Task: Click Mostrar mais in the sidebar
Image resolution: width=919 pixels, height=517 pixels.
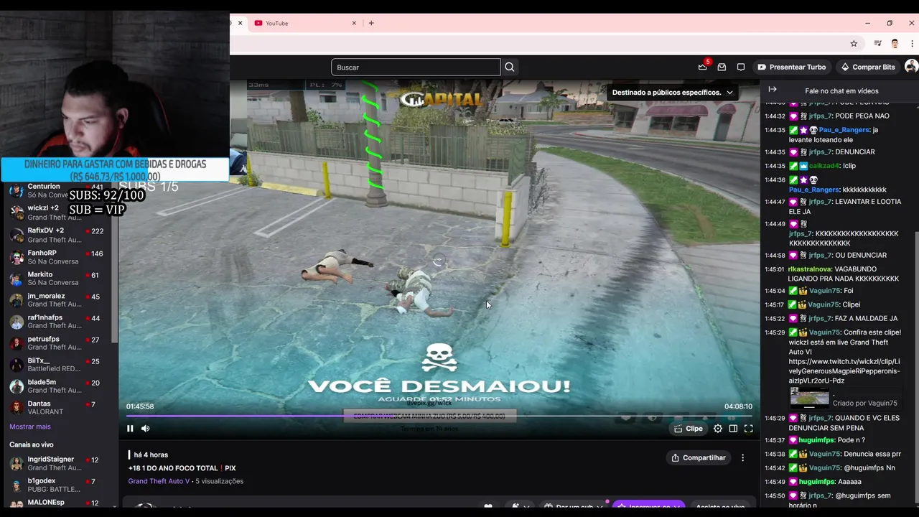Action: (x=30, y=427)
